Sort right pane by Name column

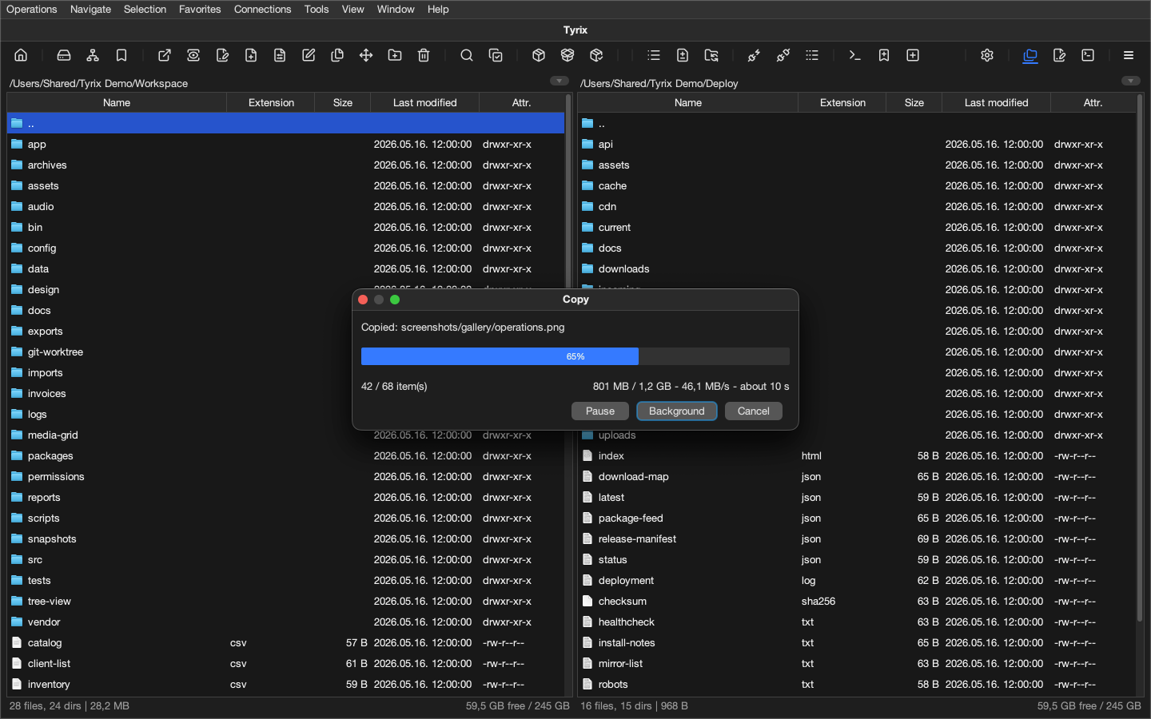point(688,102)
